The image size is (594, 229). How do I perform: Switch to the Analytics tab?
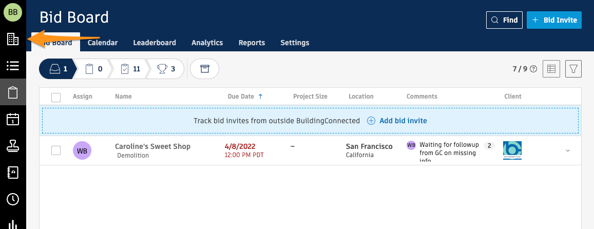point(207,43)
